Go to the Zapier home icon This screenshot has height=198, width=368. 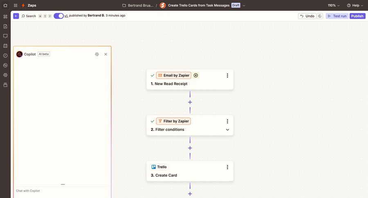click(x=5, y=5)
